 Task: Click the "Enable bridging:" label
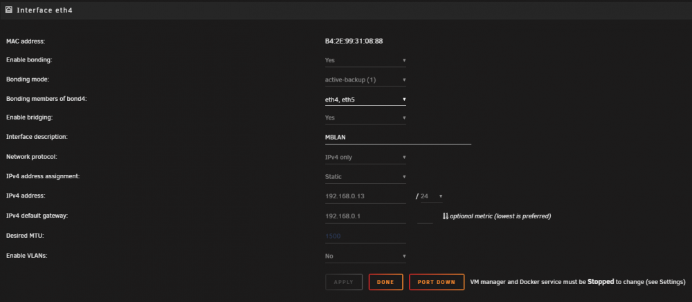point(29,117)
